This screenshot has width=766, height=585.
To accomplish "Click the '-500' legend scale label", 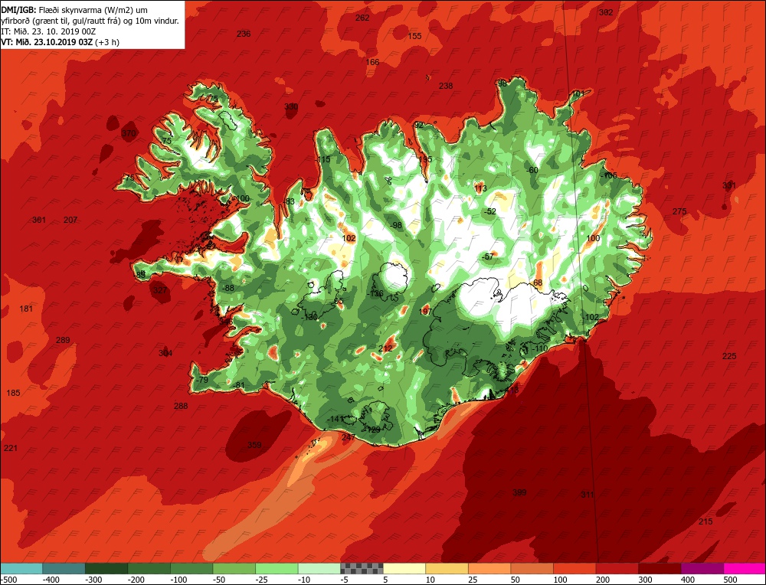I will point(9,580).
